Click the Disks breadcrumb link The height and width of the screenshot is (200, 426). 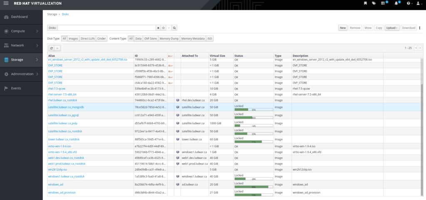pyautogui.click(x=65, y=14)
